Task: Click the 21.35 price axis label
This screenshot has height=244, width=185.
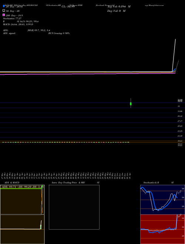Action: [x=180, y=136]
